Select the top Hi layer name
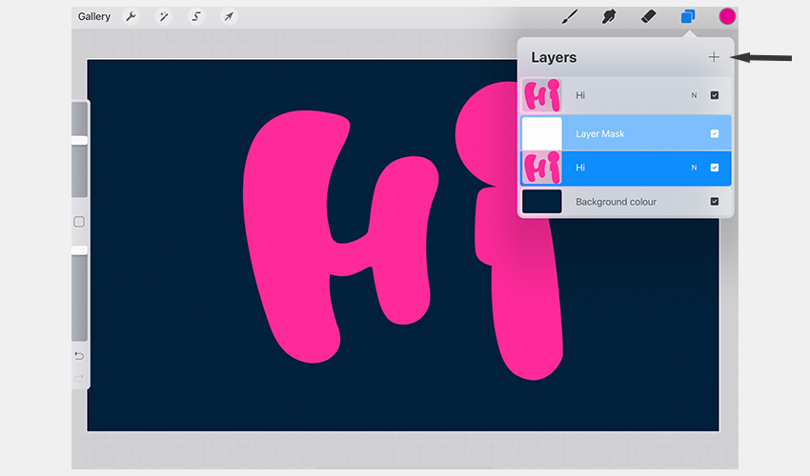The height and width of the screenshot is (476, 810). click(580, 95)
